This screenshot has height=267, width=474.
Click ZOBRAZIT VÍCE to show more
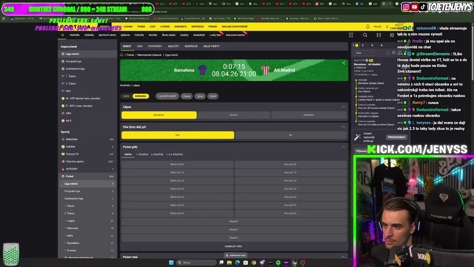(233, 246)
